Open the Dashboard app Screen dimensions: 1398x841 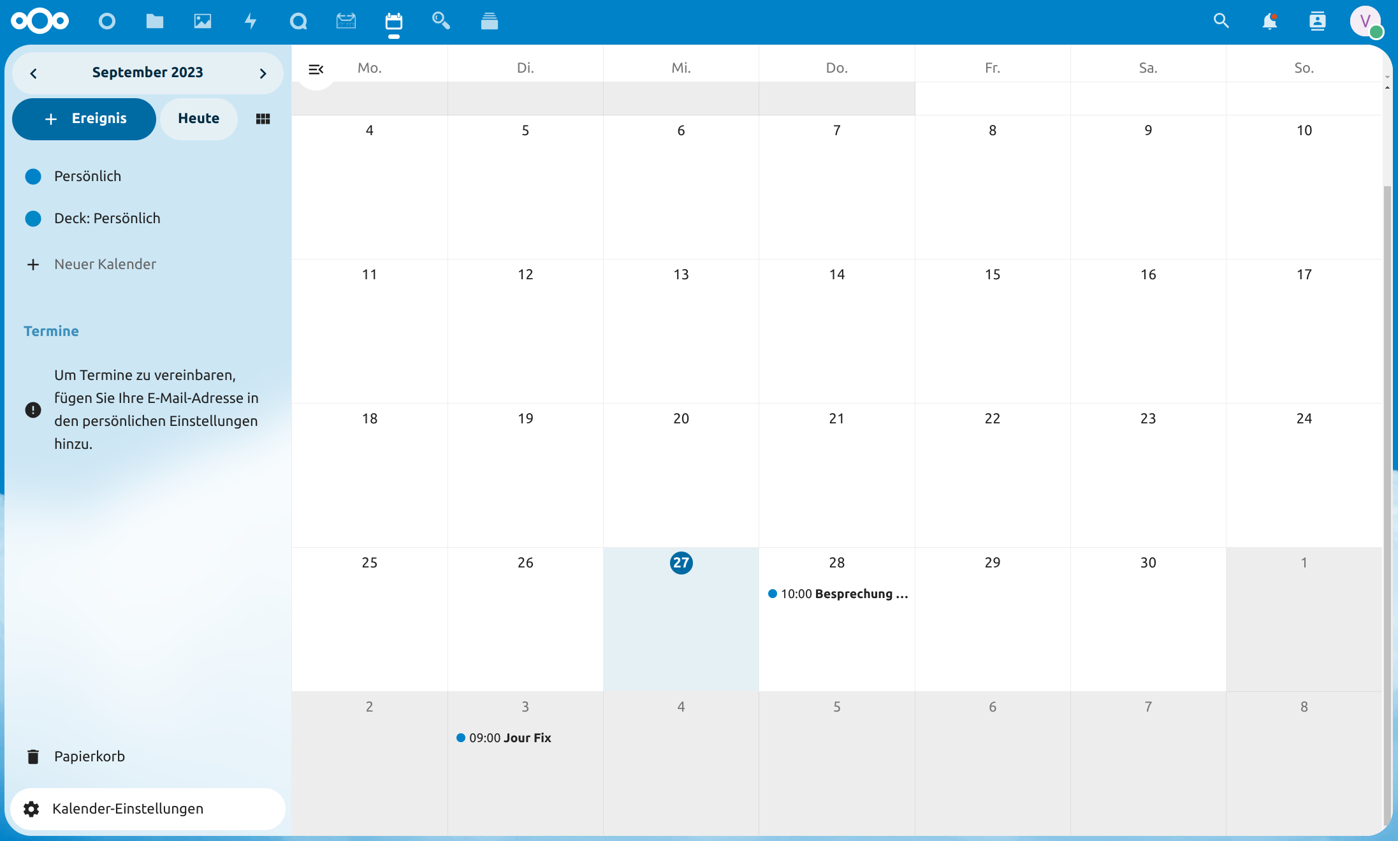click(x=107, y=21)
